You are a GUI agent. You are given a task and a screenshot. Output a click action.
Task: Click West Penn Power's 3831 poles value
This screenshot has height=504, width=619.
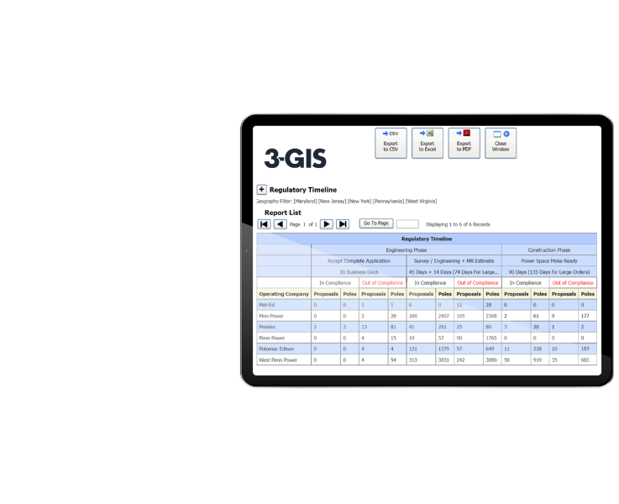coord(443,360)
